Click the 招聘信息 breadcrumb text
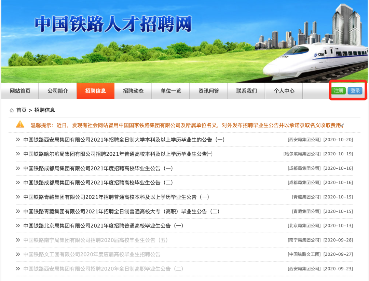 (45, 110)
